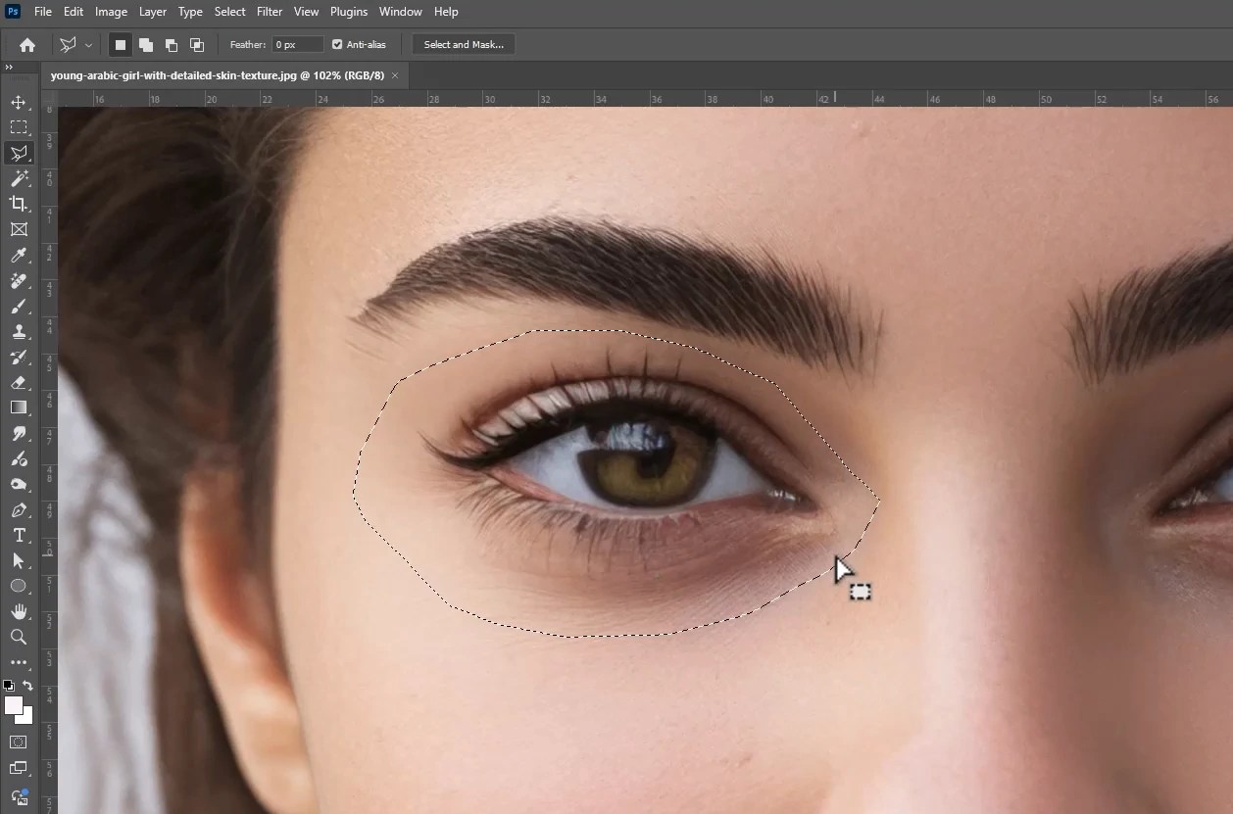
Task: Switch to the Zoom tool
Action: pyautogui.click(x=18, y=638)
